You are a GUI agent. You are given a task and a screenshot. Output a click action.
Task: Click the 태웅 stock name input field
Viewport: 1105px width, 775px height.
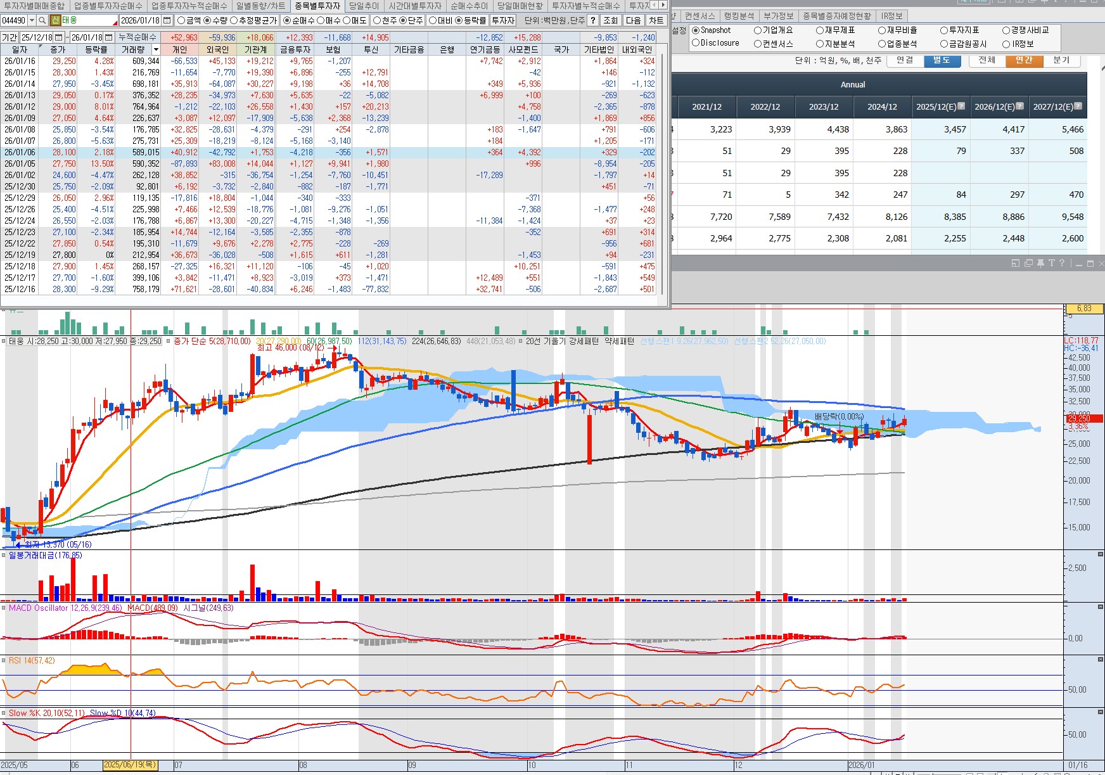point(89,20)
